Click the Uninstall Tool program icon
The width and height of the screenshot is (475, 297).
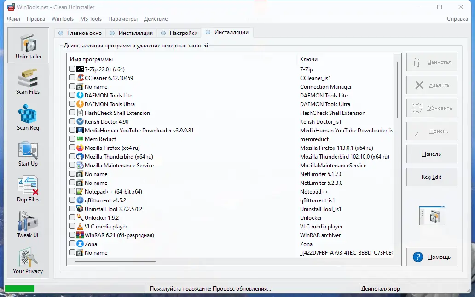coord(80,209)
